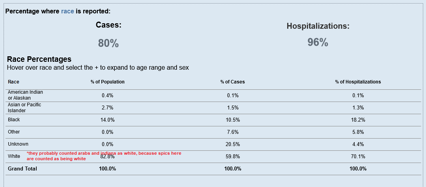Expand the Asian or Pacific Islander row
Viewport: 426px width, 187px height.
point(24,107)
